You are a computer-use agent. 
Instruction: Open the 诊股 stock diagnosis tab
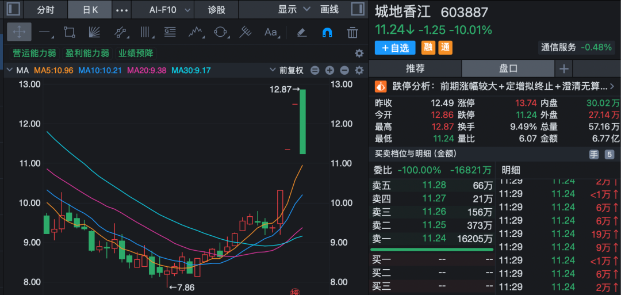(217, 10)
